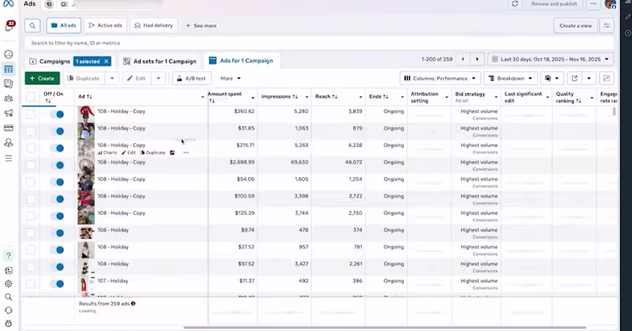
Task: Open the export icon in table toolbar
Action: (x=574, y=78)
